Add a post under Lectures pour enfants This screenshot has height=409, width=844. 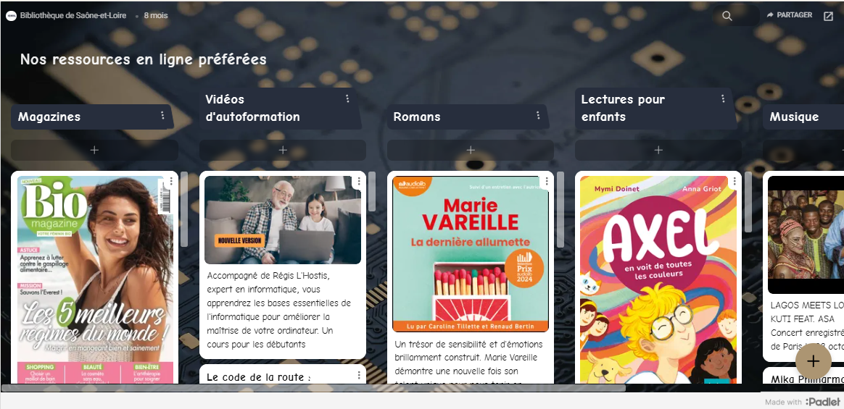pyautogui.click(x=658, y=150)
